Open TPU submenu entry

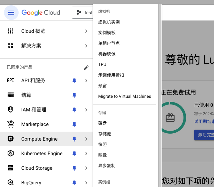102,64
